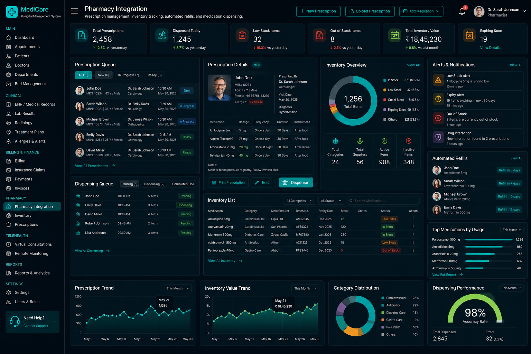The height and width of the screenshot is (354, 531).
Task: Click the Out of Stock alert icon
Action: tap(438, 118)
